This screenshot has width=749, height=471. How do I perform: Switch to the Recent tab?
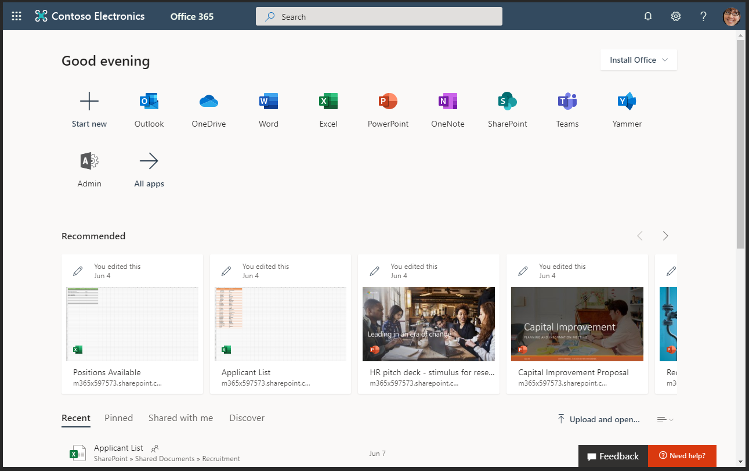pyautogui.click(x=76, y=418)
